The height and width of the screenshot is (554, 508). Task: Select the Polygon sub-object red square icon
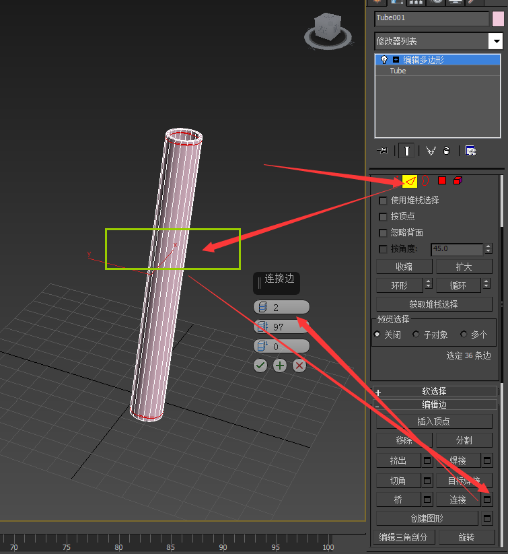point(442,180)
